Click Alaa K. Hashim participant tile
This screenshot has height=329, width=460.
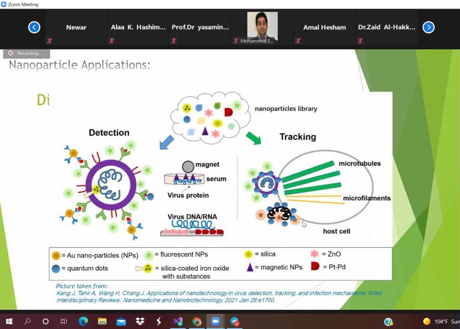point(138,27)
